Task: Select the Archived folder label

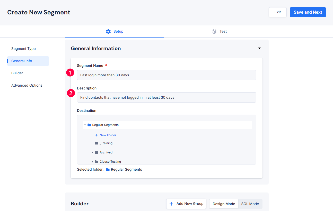Action: click(106, 152)
